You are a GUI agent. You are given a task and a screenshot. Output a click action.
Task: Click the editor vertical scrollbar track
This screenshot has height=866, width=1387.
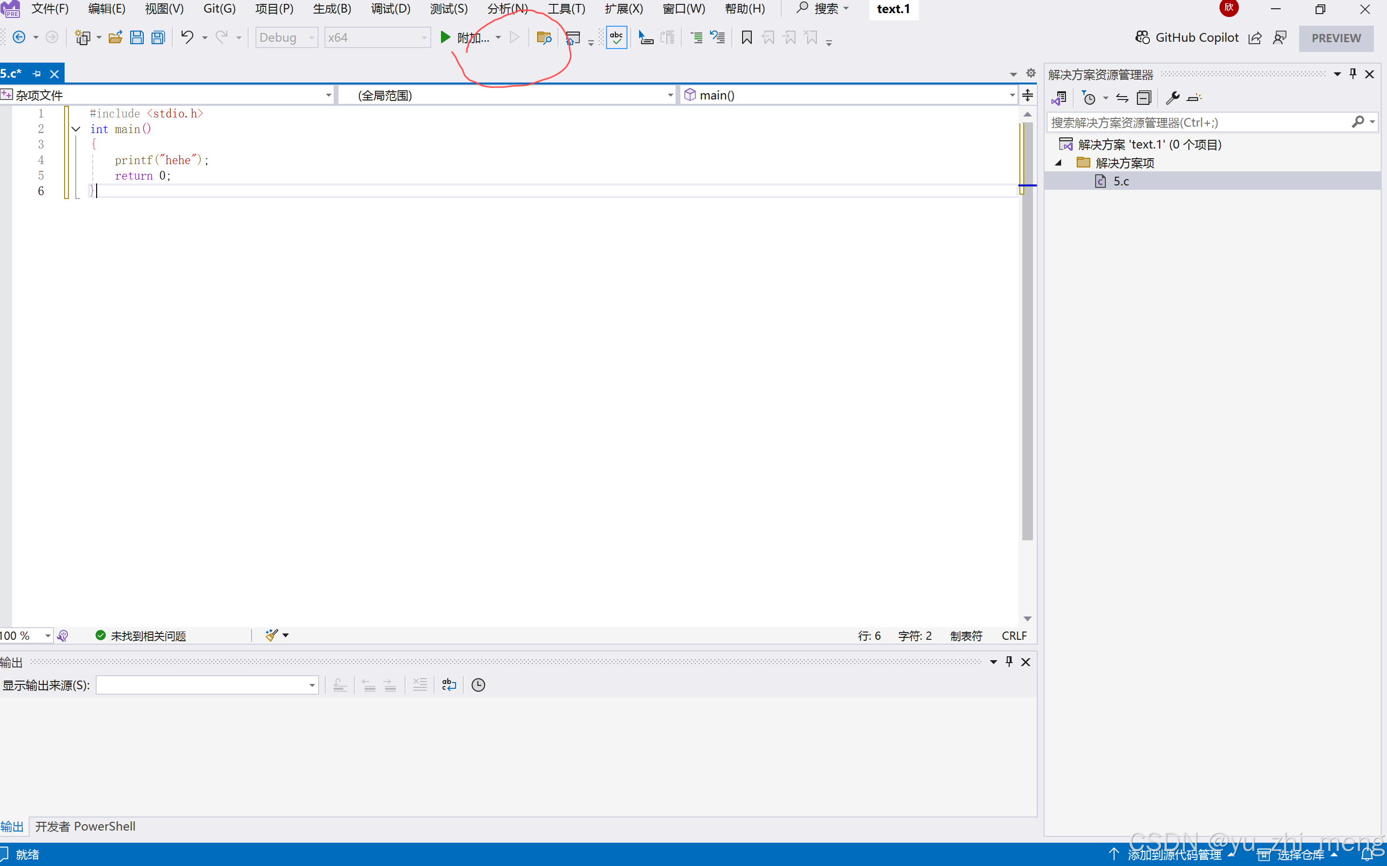click(1027, 579)
